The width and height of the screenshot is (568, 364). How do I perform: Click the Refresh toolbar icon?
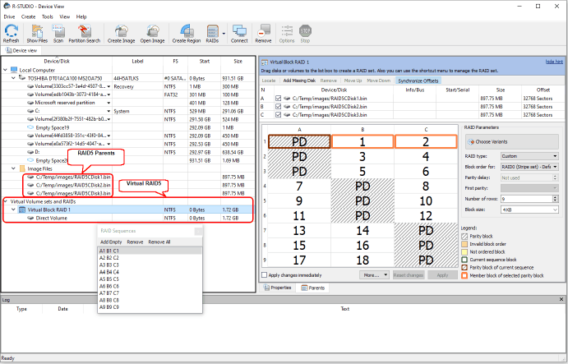click(x=12, y=34)
